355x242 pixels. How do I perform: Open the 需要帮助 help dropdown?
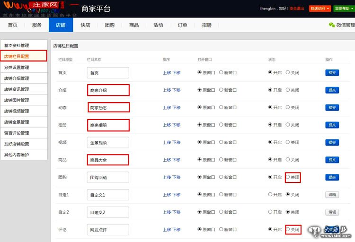[344, 9]
